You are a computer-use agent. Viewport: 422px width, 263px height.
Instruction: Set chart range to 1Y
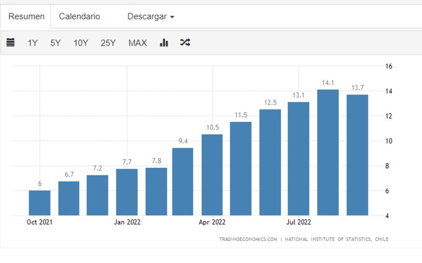point(32,43)
